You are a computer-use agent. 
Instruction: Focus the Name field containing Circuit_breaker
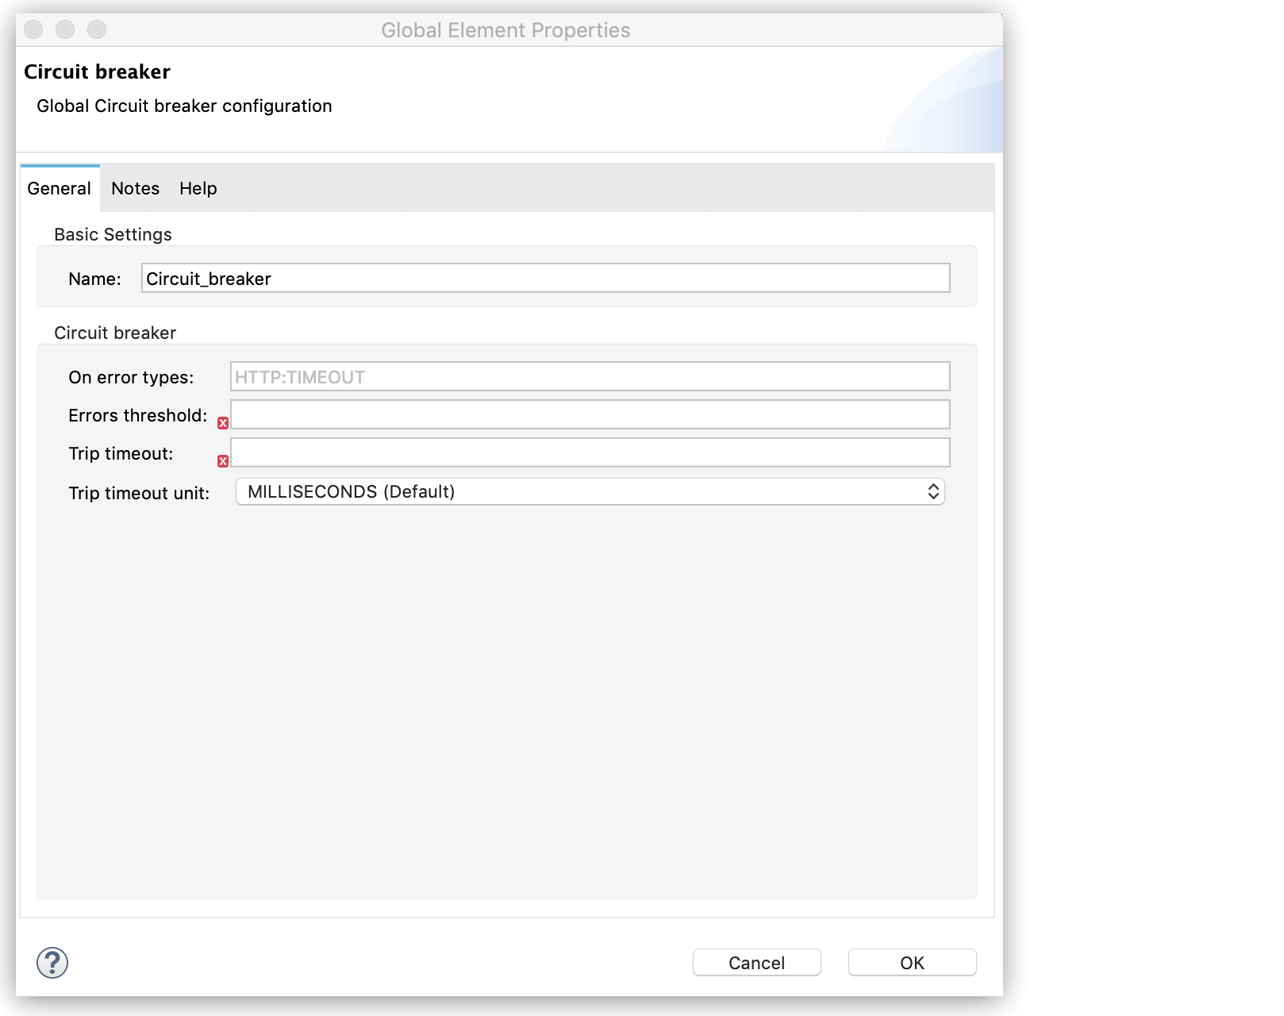click(545, 279)
